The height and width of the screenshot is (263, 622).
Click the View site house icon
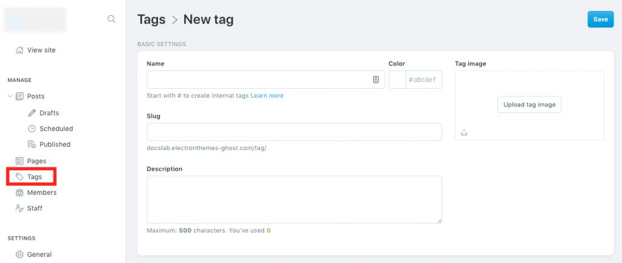tap(19, 50)
